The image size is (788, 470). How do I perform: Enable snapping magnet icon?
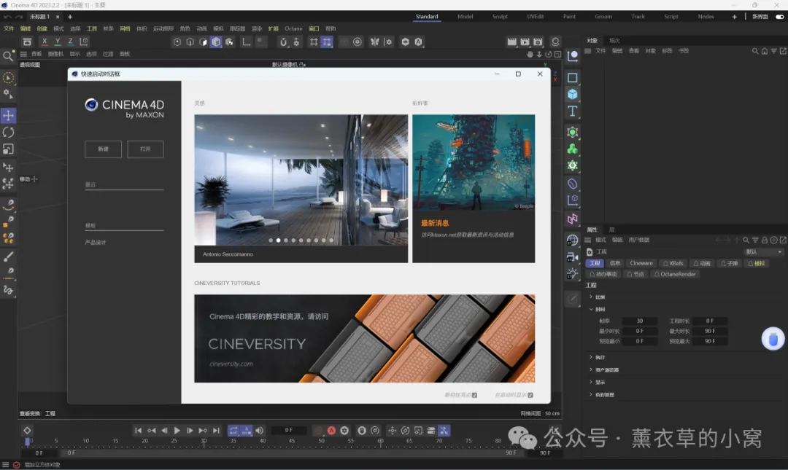(283, 42)
